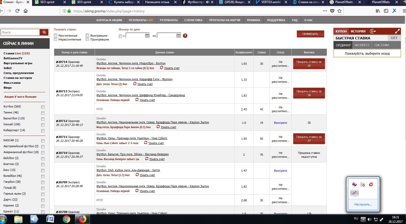
Task: Open the Pocket save icon
Action: 332,11
